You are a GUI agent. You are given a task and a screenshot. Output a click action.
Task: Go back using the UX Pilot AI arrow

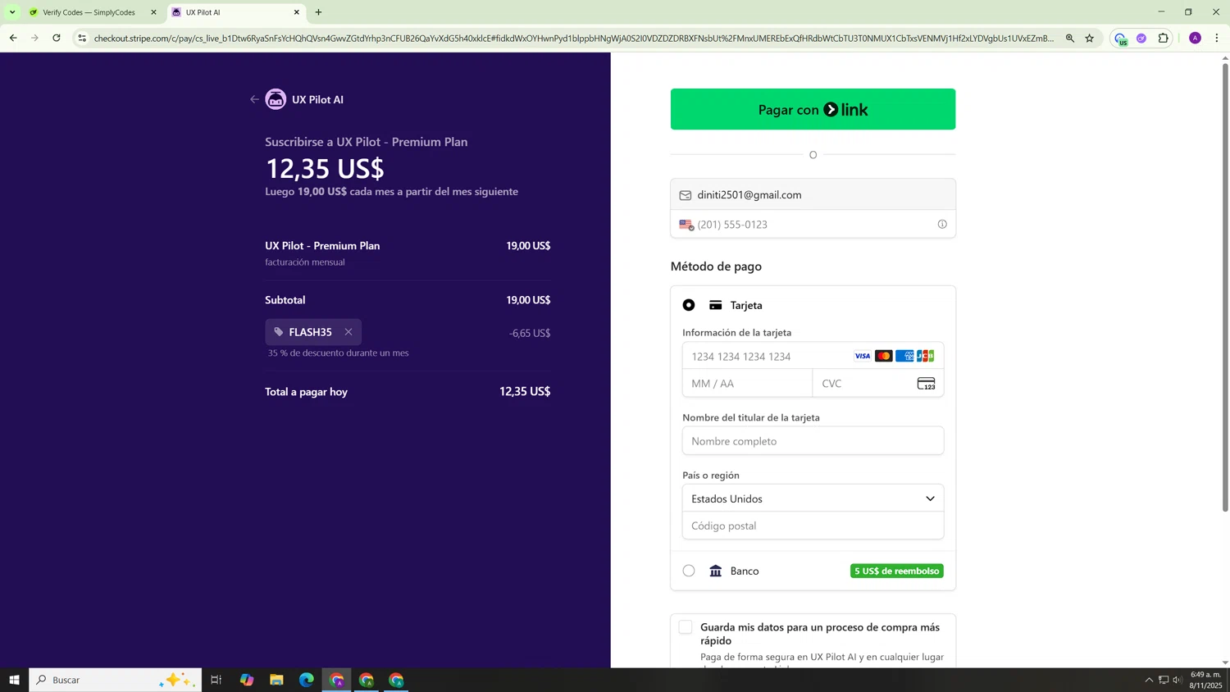coord(254,99)
